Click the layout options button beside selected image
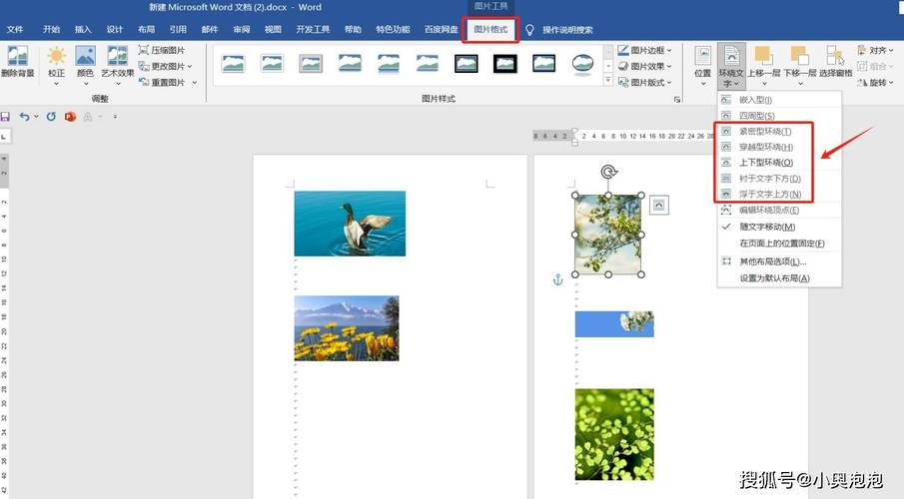 click(659, 206)
